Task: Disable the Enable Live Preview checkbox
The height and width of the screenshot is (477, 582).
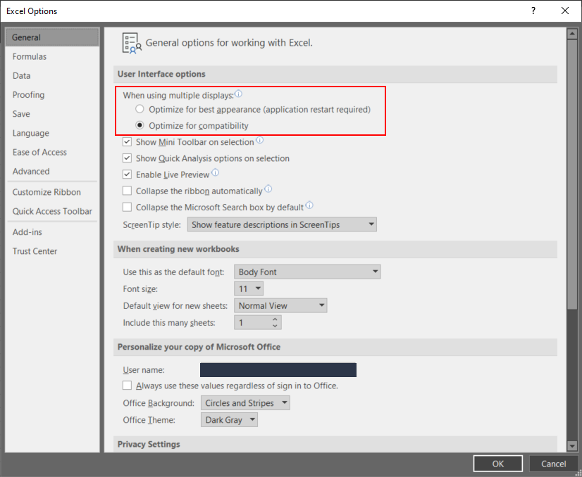Action: click(x=127, y=174)
